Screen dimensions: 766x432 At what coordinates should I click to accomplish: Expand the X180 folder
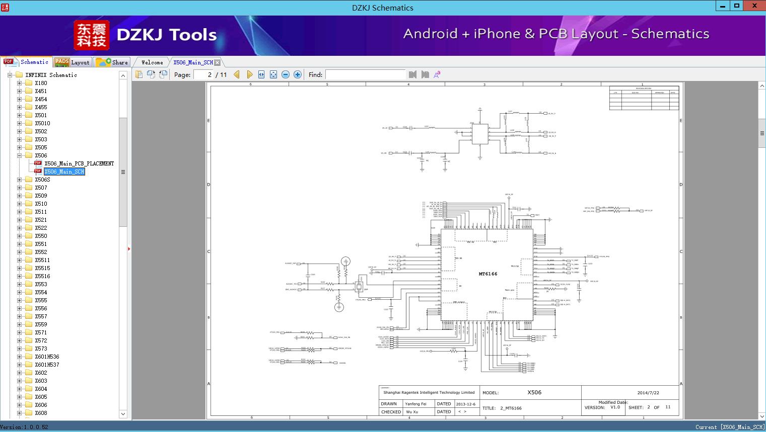tap(19, 83)
